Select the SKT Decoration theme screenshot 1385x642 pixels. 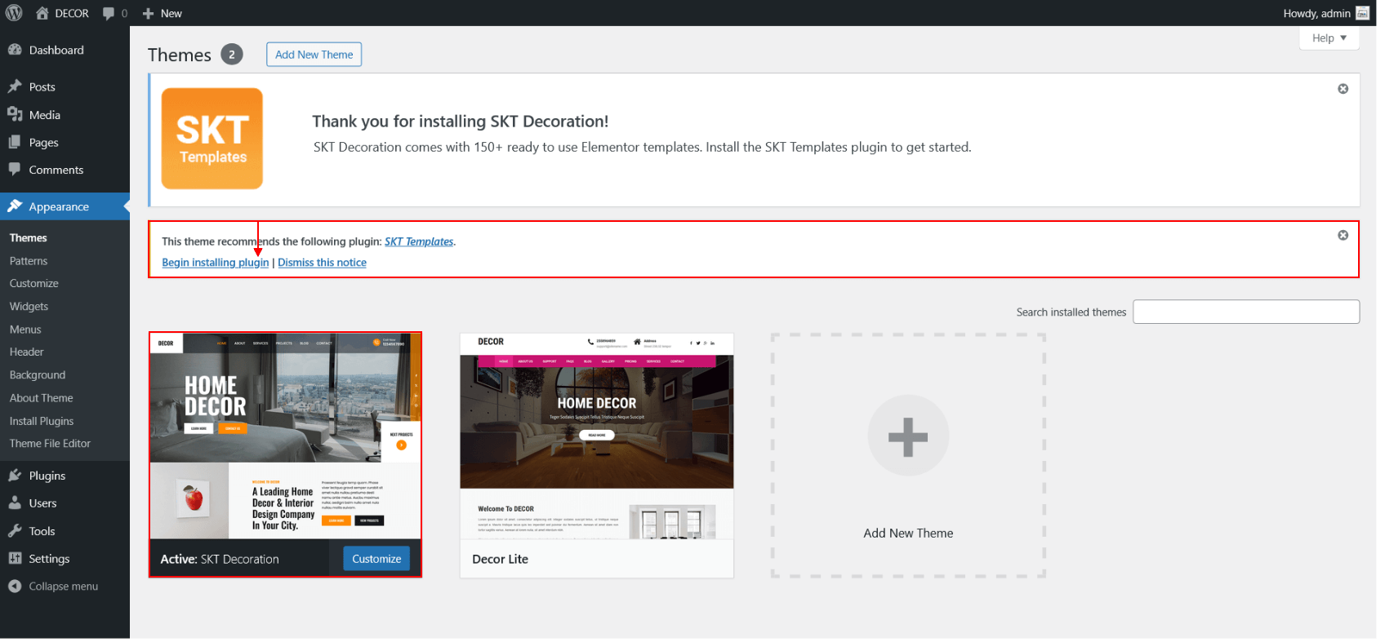285,436
